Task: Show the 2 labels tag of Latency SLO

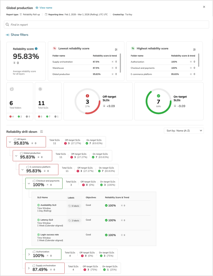Action: (x=74, y=220)
